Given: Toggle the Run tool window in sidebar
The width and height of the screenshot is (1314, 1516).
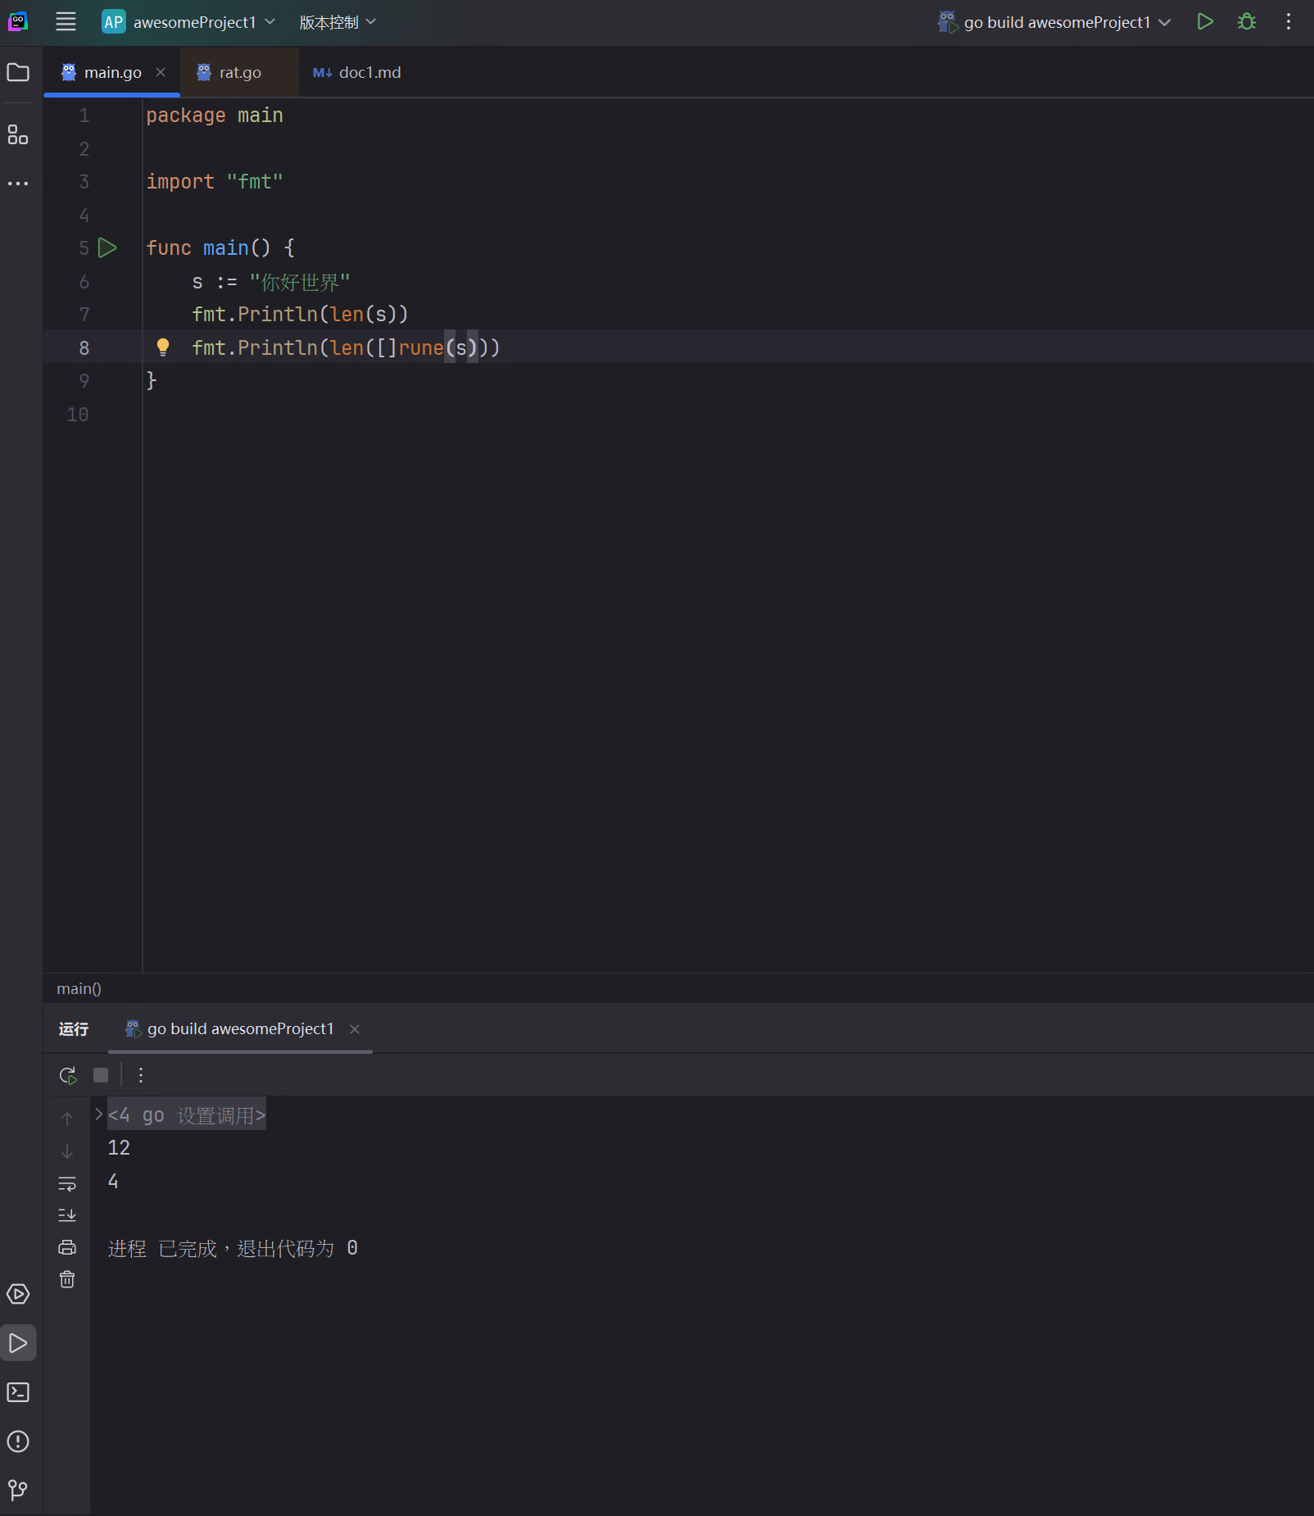Looking at the screenshot, I should 18,1343.
